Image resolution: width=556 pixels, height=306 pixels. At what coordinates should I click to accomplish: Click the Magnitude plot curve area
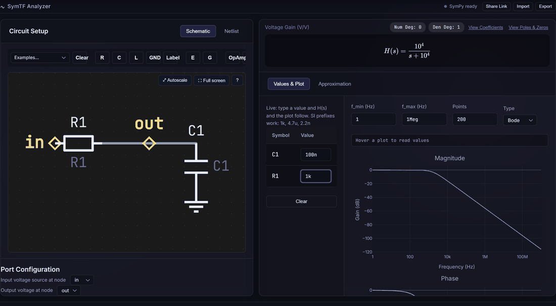(457, 211)
